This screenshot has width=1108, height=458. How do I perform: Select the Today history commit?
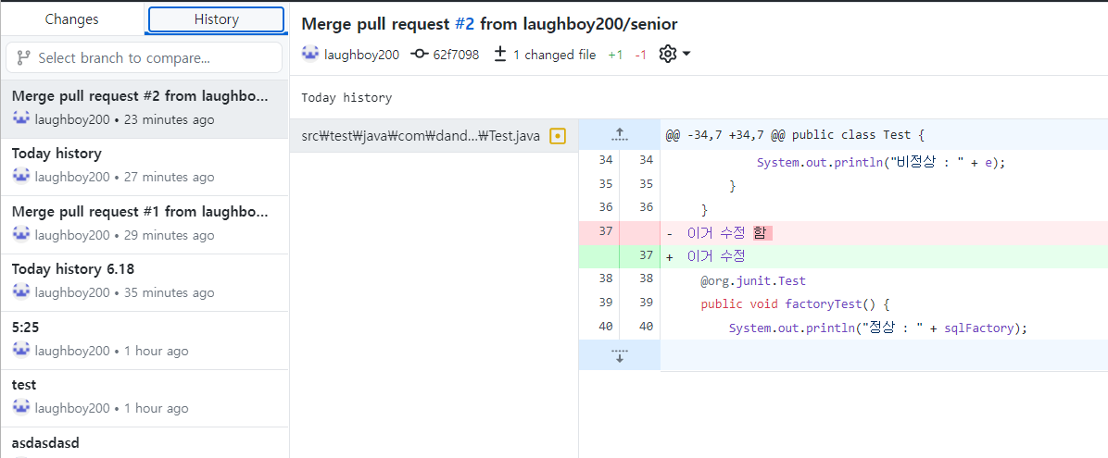pyautogui.click(x=145, y=167)
